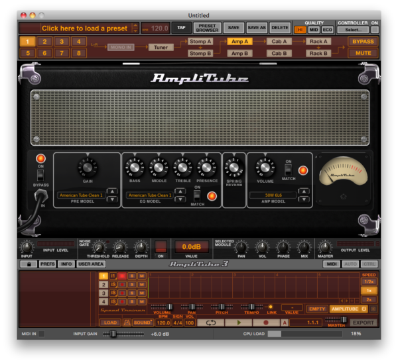Click EQ MODEL down arrow
Viewport: 398px width, 363px height.
pos(180,199)
